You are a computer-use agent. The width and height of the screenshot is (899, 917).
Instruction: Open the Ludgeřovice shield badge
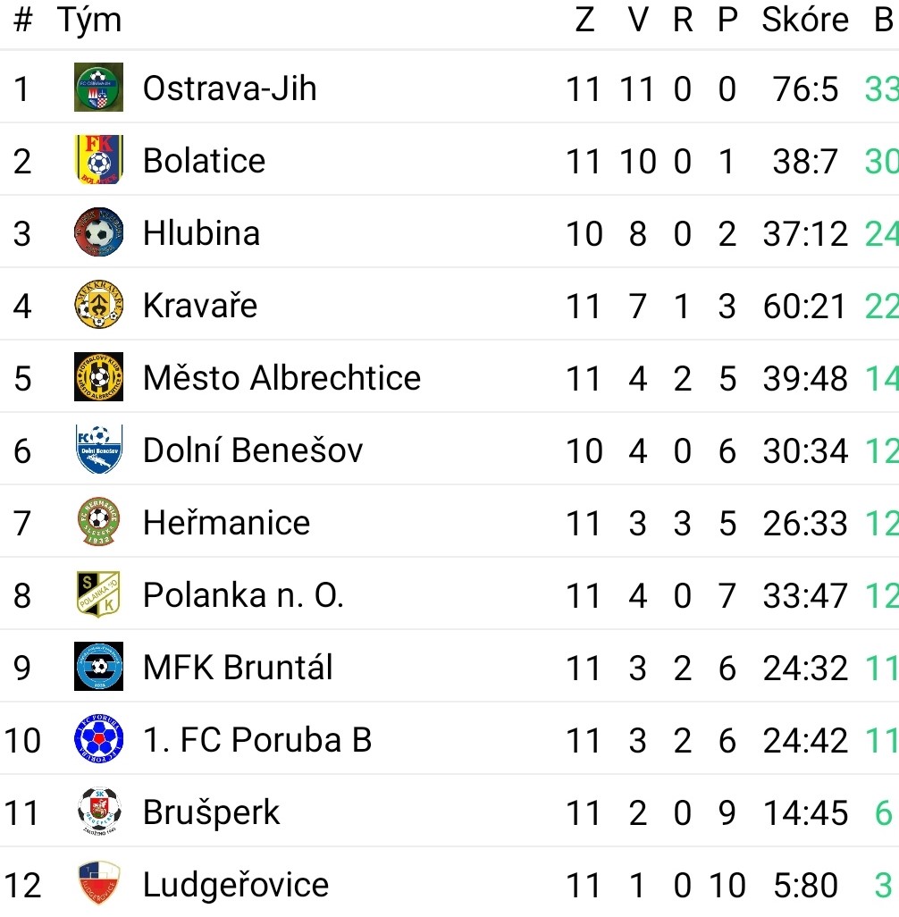click(98, 884)
